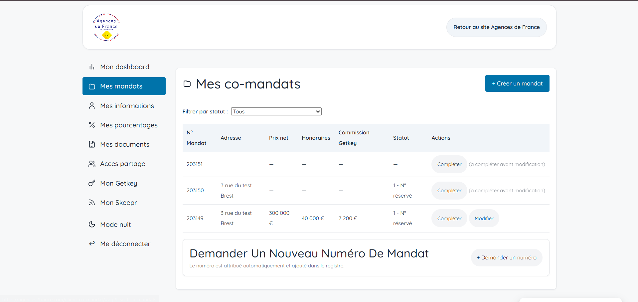This screenshot has width=638, height=302.
Task: Click Modifier for mandat 203149
Action: [x=484, y=219]
